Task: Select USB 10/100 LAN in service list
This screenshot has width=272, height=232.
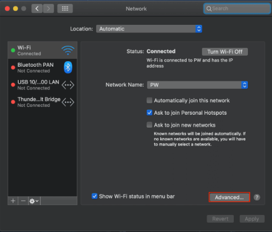Action: [43, 85]
